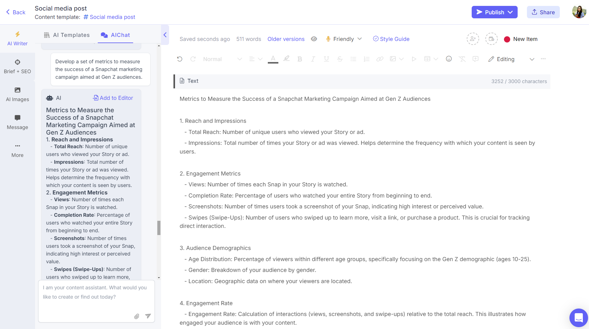Switch to the AIChat tab
The image size is (589, 329).
pos(115,35)
